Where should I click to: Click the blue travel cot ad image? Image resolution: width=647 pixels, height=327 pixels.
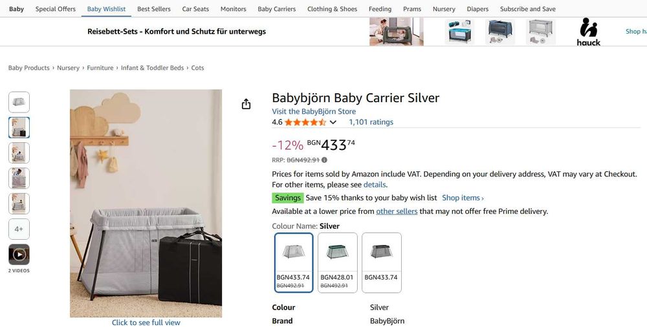coord(459,32)
